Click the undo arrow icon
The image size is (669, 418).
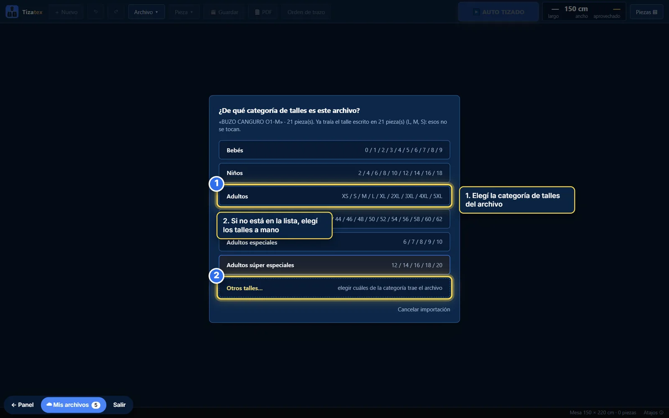(96, 12)
